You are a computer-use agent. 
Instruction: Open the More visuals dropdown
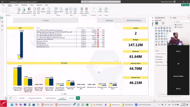pyautogui.click(x=75, y=11)
